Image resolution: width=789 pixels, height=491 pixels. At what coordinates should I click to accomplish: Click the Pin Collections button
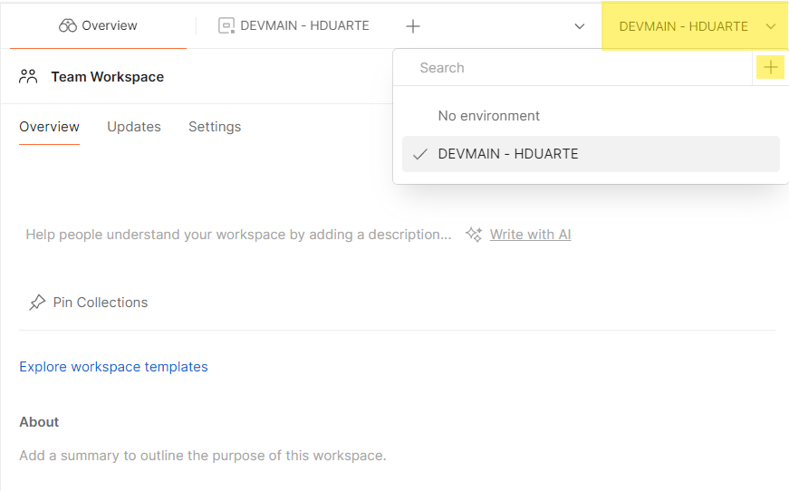(89, 303)
